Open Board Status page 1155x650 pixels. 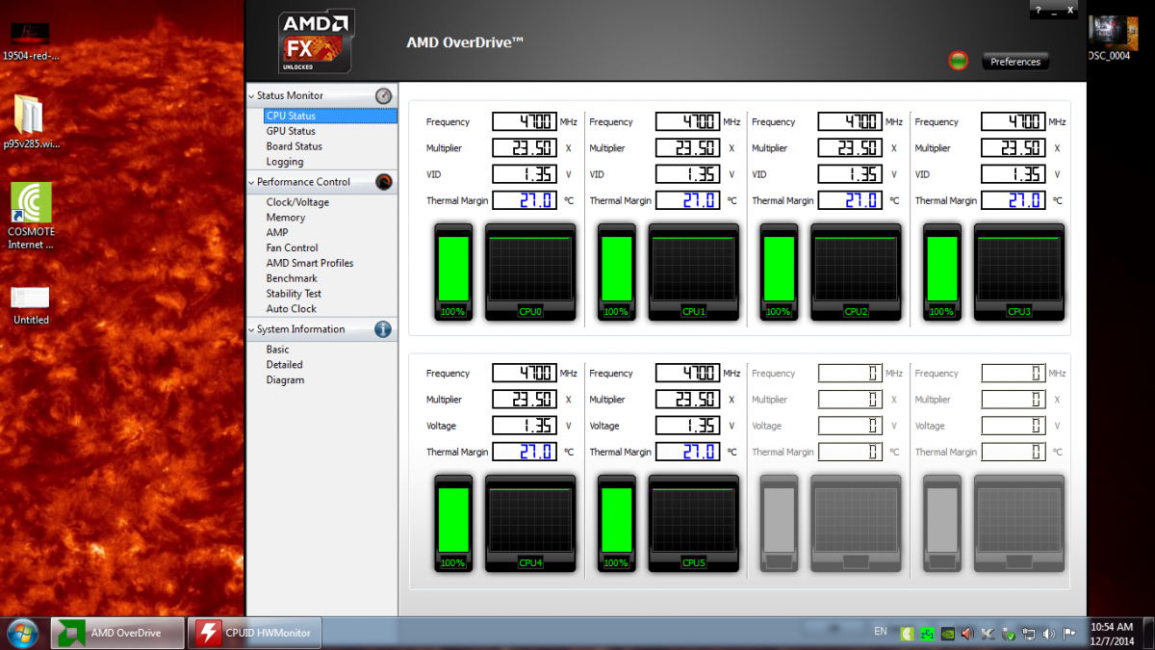click(x=294, y=146)
